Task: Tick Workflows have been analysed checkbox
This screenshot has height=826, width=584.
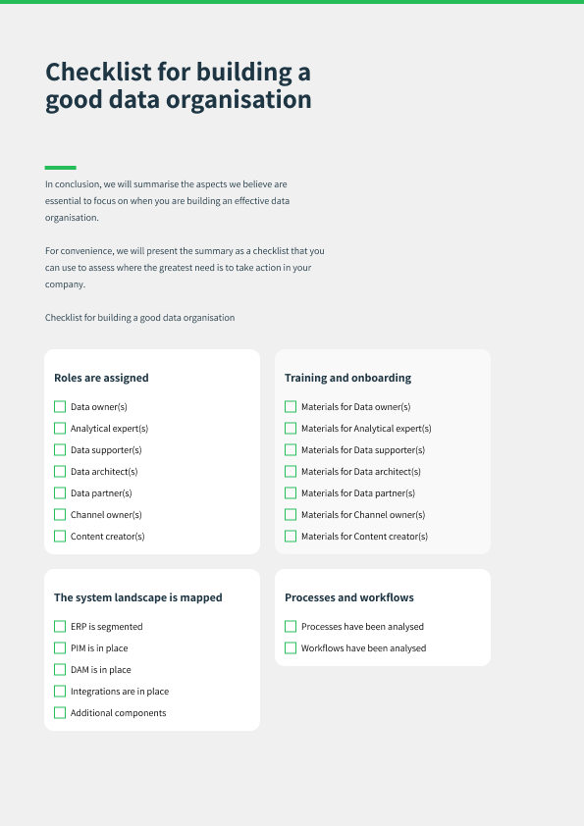Action: coord(291,647)
